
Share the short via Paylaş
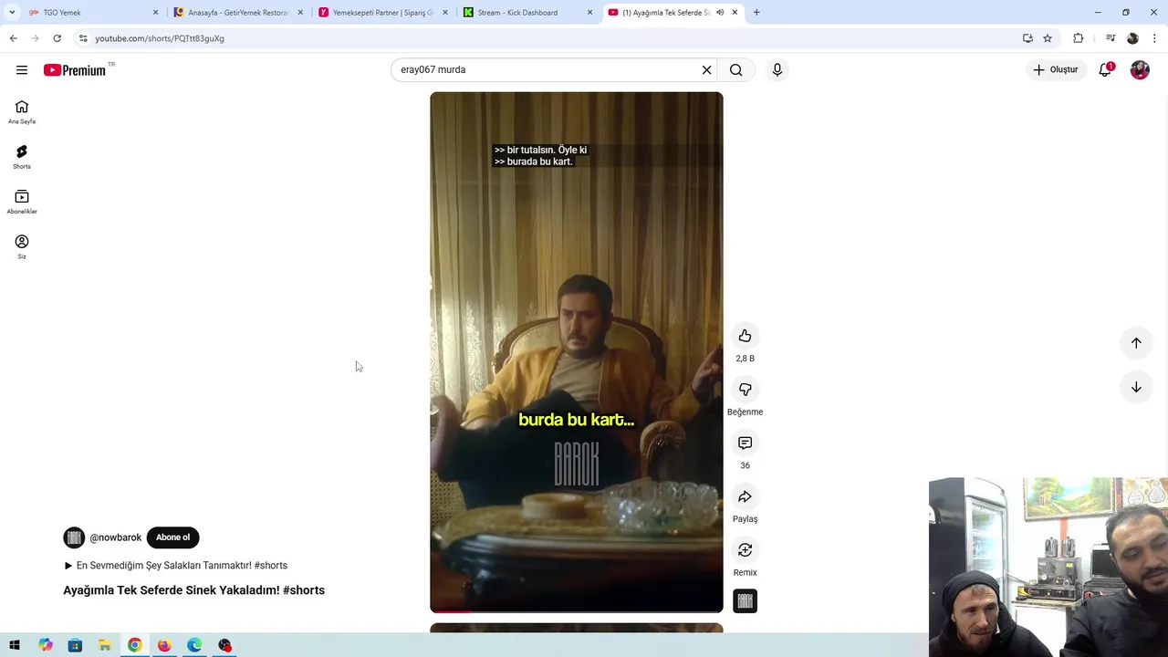745,496
